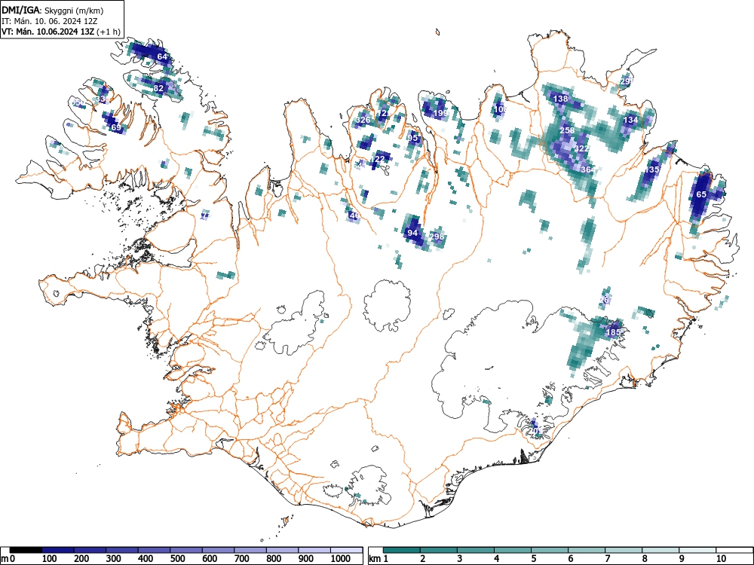754x565 pixels.
Task: Click the black 0–100 m legend swatch
Action: coord(26,550)
